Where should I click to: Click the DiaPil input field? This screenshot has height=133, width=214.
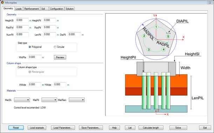tap(75, 35)
